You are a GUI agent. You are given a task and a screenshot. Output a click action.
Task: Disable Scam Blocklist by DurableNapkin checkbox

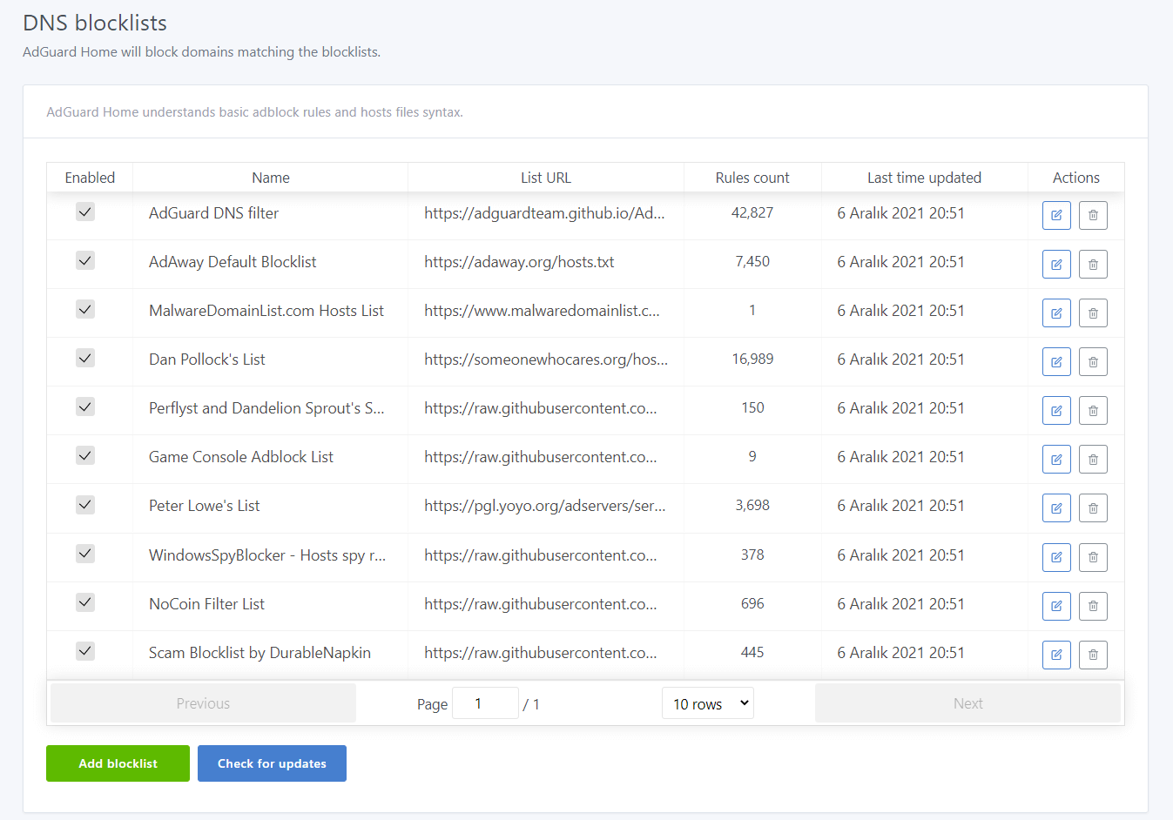85,651
